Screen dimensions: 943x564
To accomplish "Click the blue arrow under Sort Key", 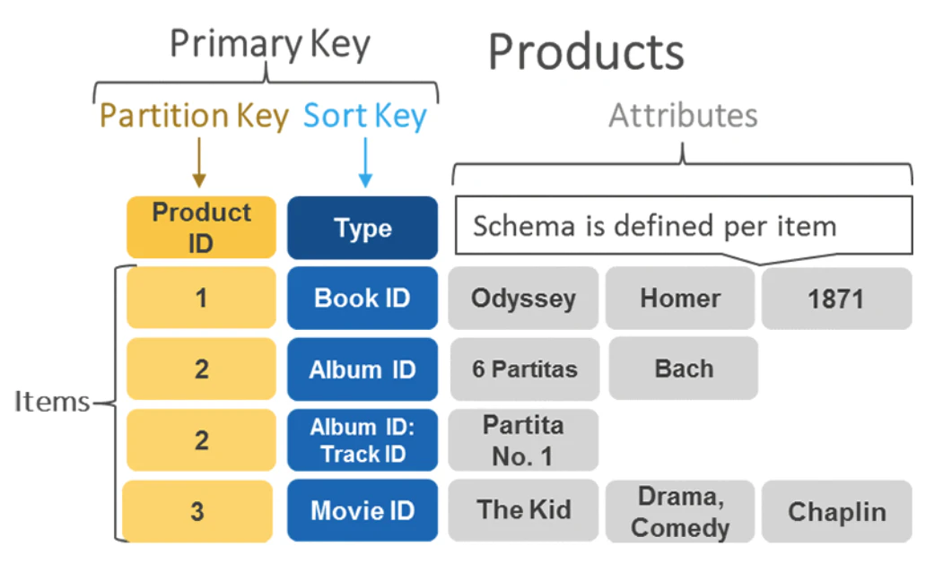I will pyautogui.click(x=365, y=164).
